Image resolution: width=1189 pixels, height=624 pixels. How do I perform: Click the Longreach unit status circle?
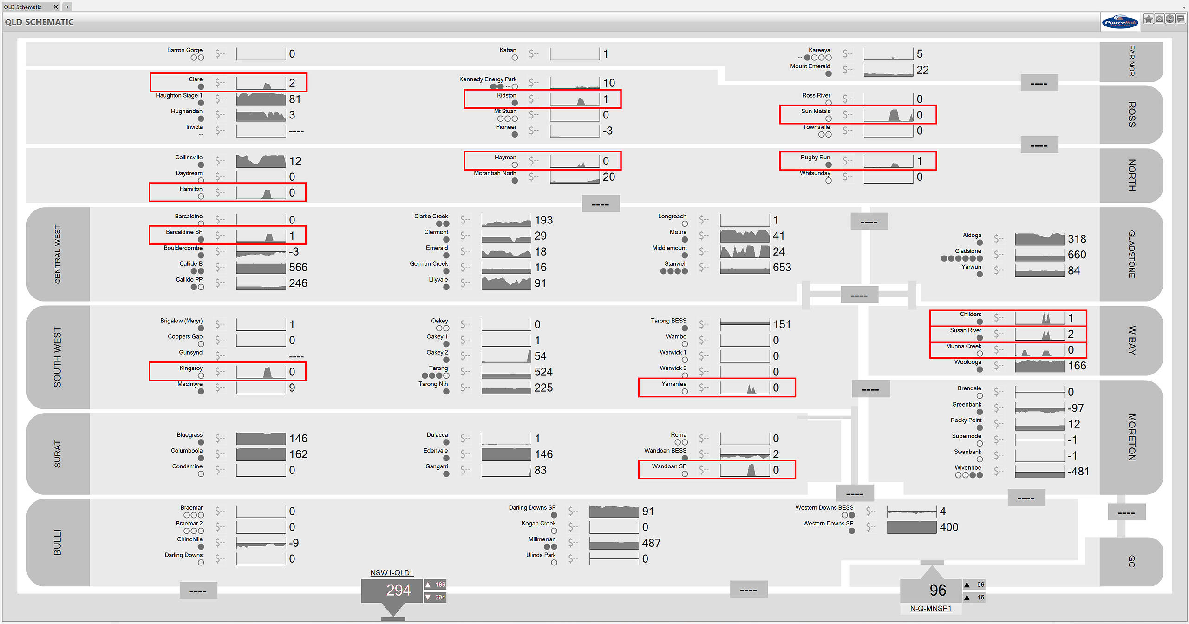685,224
